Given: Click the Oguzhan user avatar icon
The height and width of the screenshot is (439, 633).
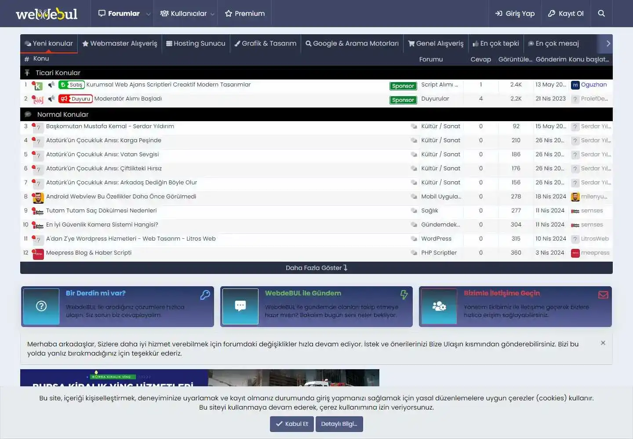Looking at the screenshot, I should tap(575, 85).
